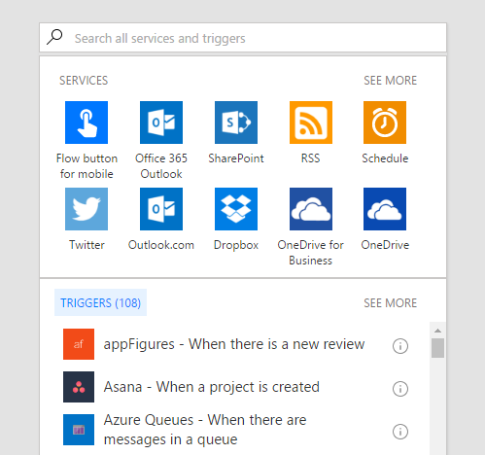Click the 'OneDrive' label under last icon

(385, 245)
